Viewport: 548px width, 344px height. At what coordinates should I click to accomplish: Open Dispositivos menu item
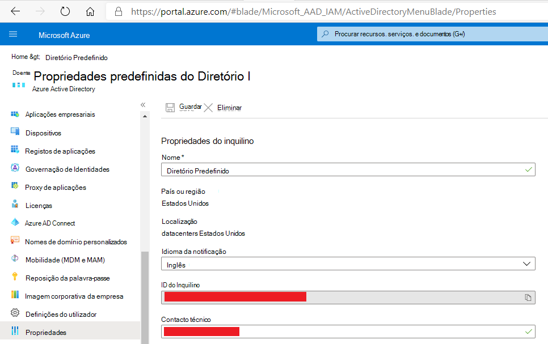click(x=43, y=133)
